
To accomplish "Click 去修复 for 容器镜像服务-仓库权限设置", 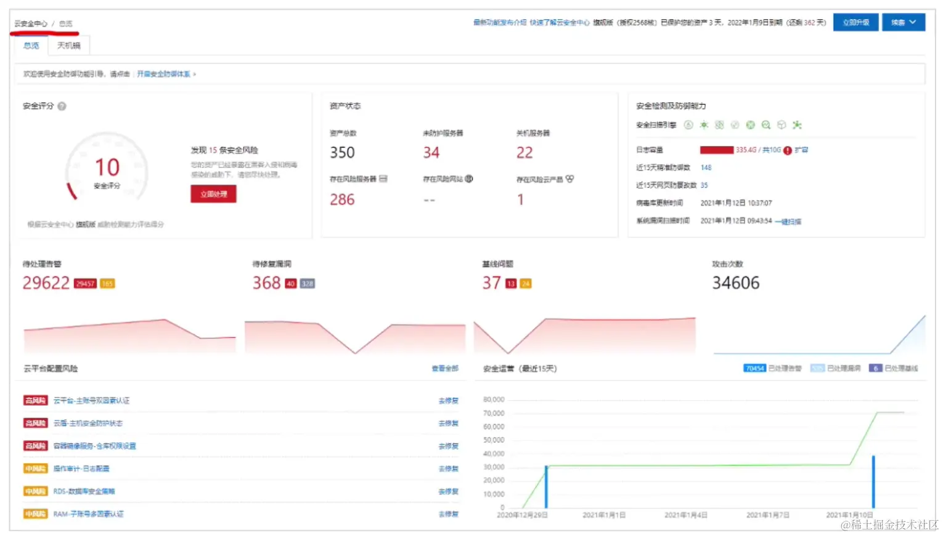I will 449,446.
